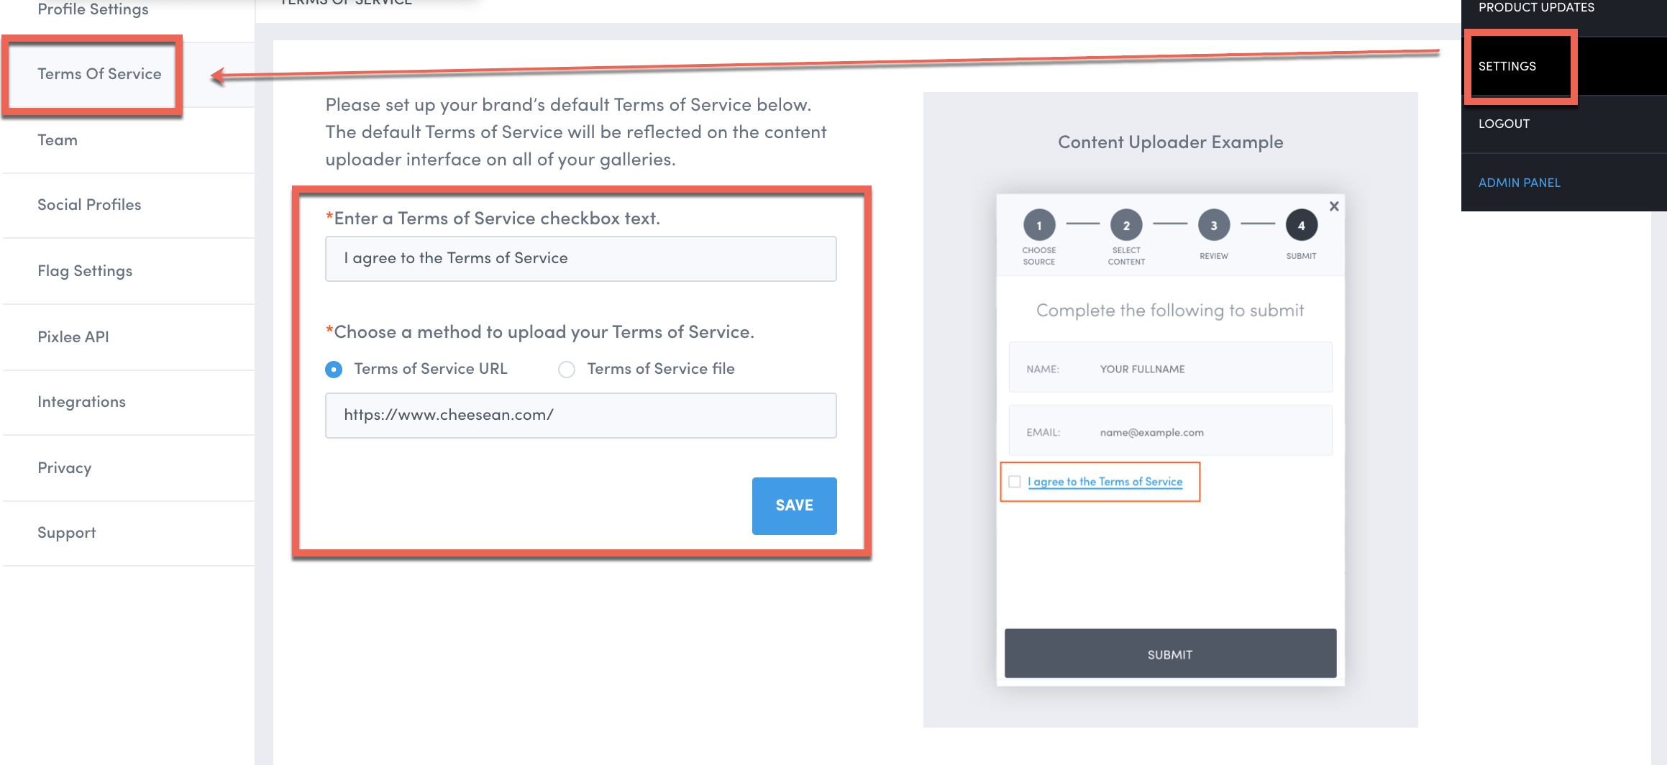Open the Social Profiles section
This screenshot has width=1667, height=765.
(89, 205)
